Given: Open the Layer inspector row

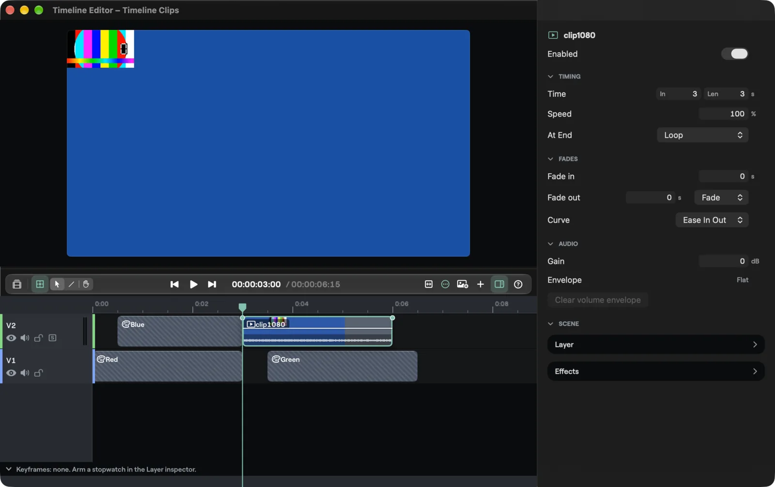Looking at the screenshot, I should 656,344.
